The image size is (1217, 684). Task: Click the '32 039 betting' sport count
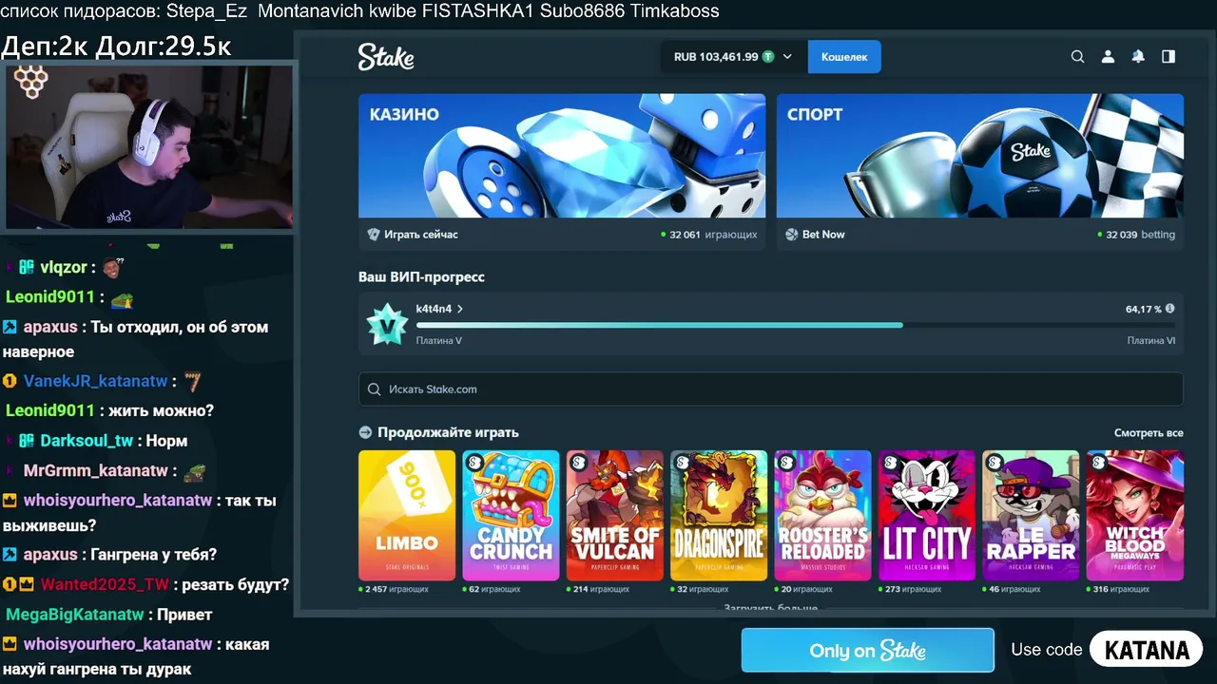[x=1141, y=235]
